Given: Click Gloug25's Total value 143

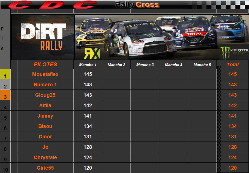Looking at the screenshot, I should click(x=232, y=95).
